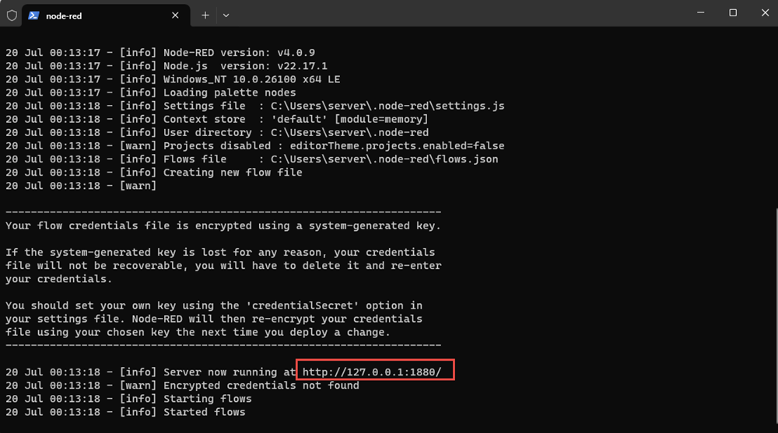This screenshot has width=778, height=433.
Task: Close the node-red tab
Action: [x=175, y=16]
